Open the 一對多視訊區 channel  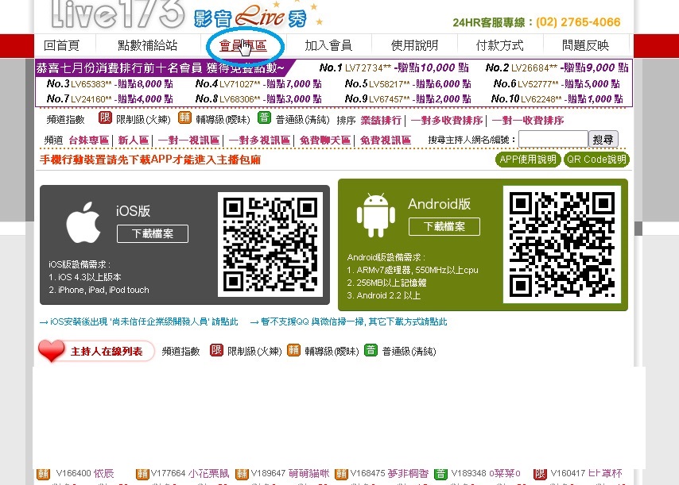coord(259,140)
